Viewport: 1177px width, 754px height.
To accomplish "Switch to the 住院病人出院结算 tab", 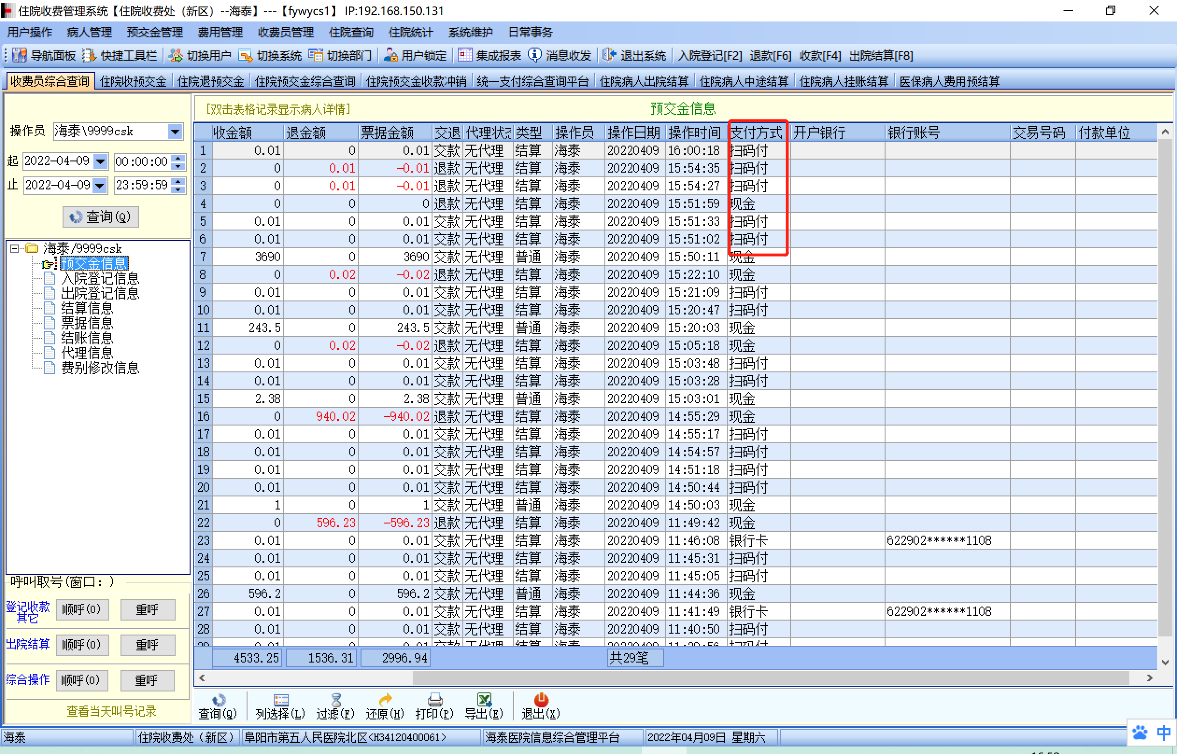I will pyautogui.click(x=644, y=81).
